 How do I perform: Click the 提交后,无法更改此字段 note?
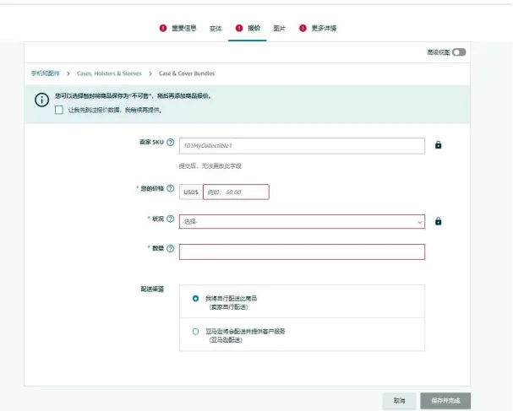pos(210,166)
